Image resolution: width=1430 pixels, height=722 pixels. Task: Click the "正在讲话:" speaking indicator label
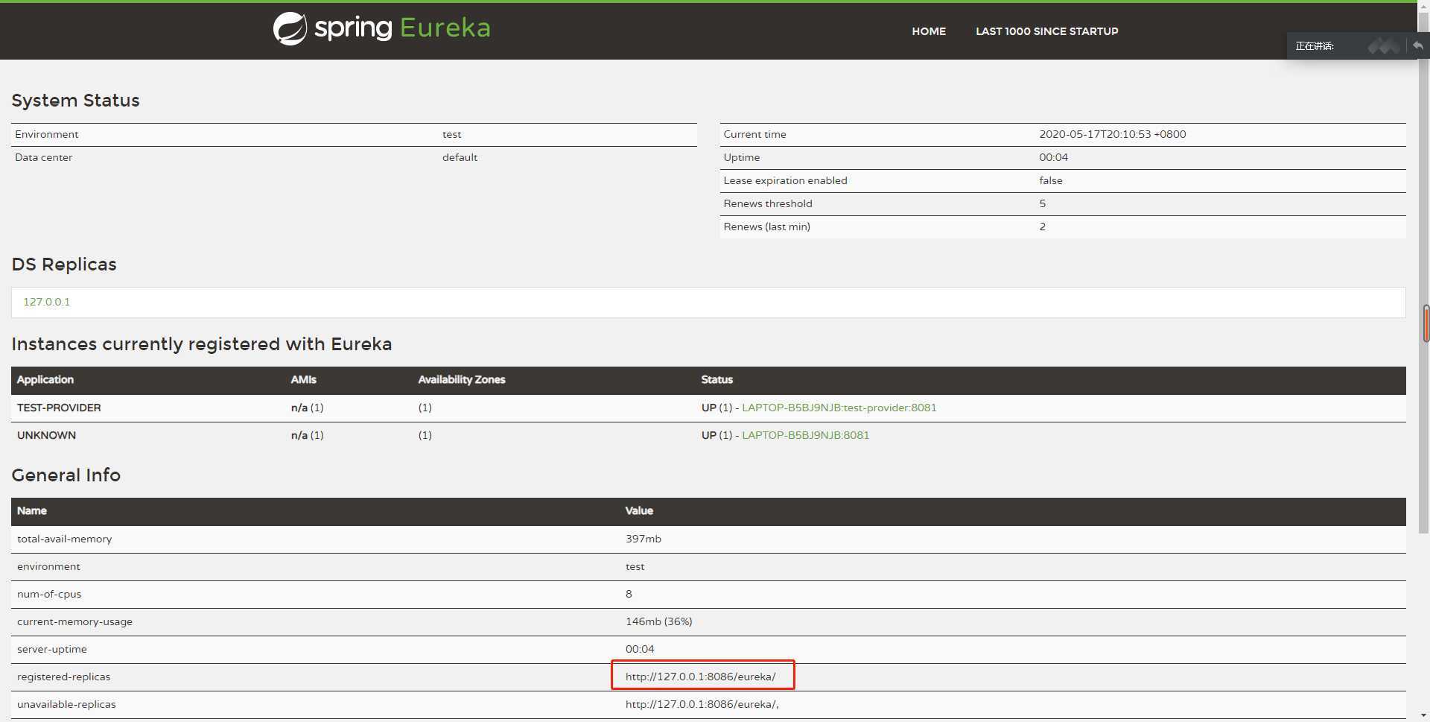click(x=1315, y=46)
